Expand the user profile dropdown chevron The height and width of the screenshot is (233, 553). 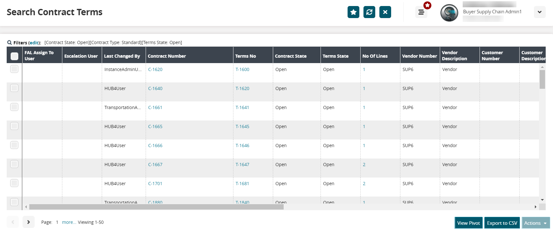(x=540, y=12)
